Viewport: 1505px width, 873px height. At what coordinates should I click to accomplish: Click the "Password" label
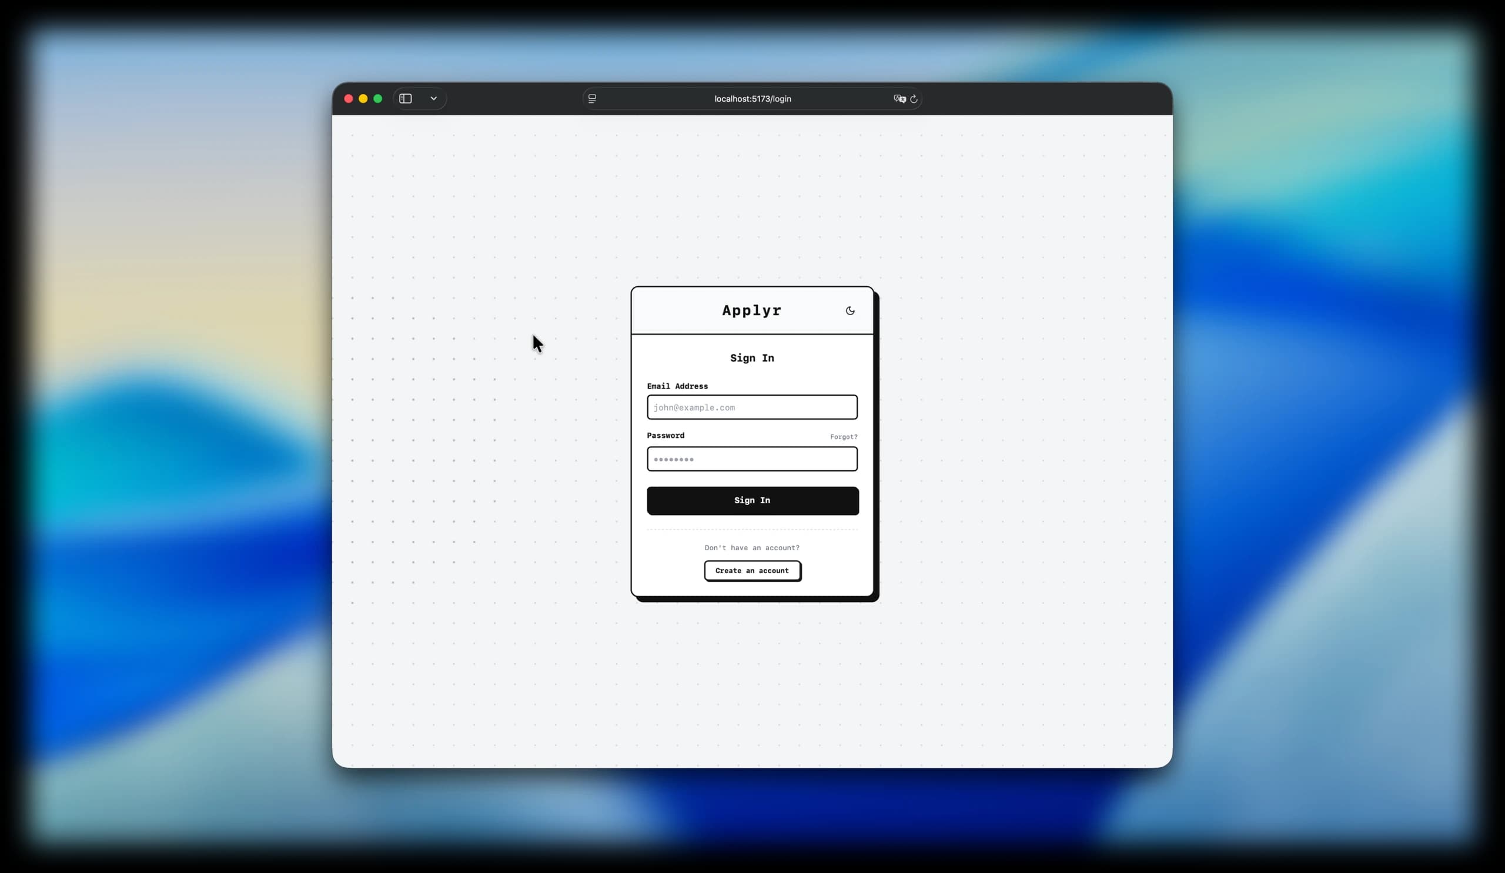tap(665, 435)
